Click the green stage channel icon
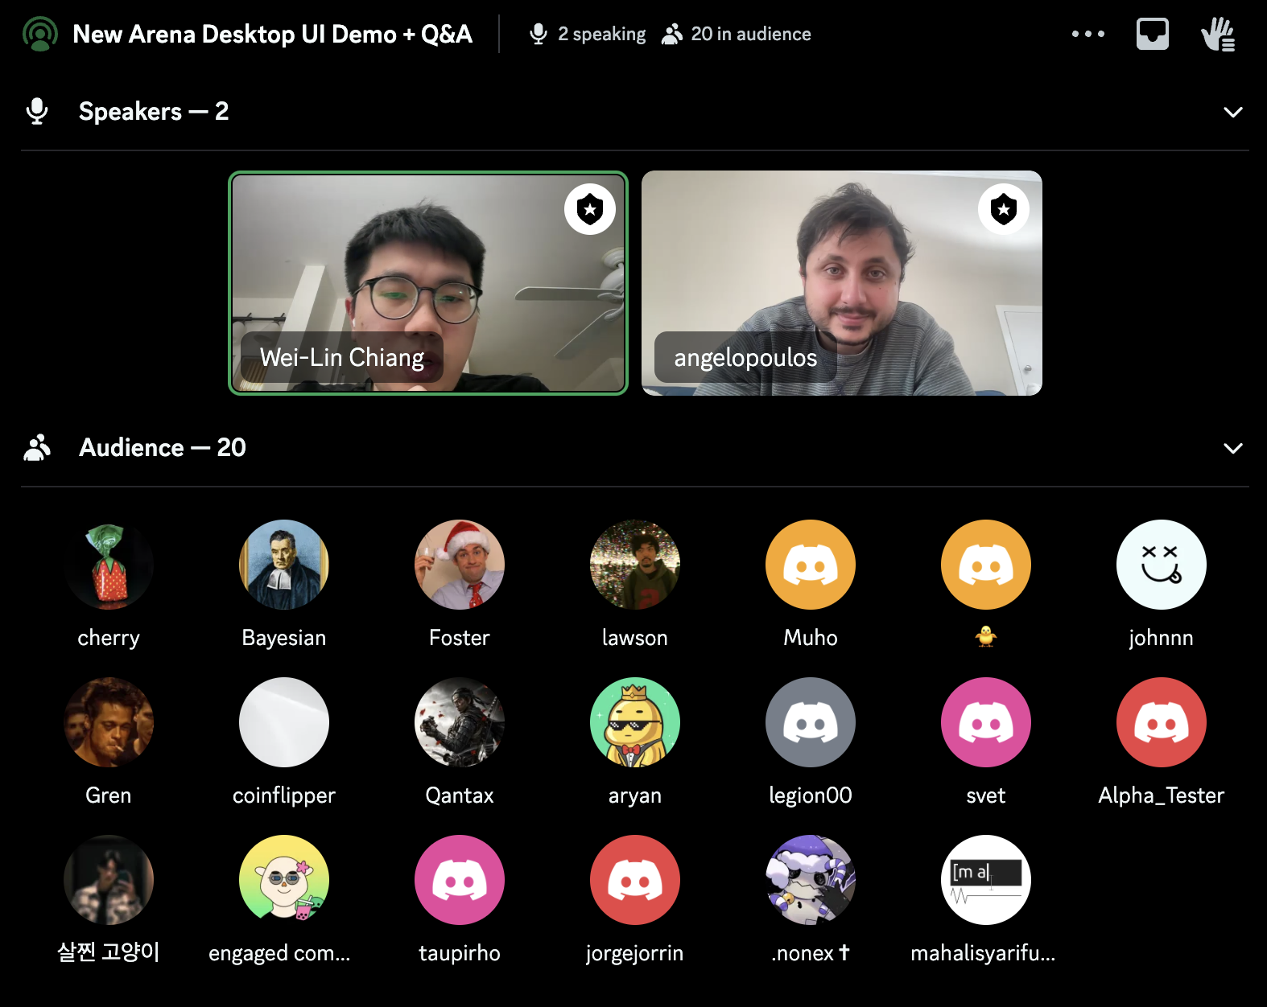This screenshot has height=1007, width=1267. [39, 34]
